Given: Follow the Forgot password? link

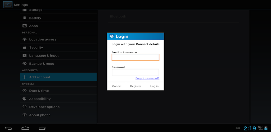Looking at the screenshot, I should click(x=147, y=78).
